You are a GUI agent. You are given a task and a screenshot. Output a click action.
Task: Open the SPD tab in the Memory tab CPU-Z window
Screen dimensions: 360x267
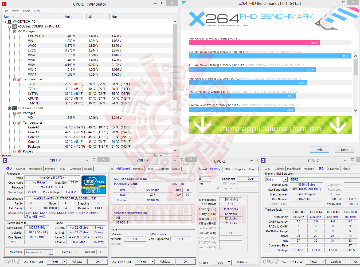point(227,169)
